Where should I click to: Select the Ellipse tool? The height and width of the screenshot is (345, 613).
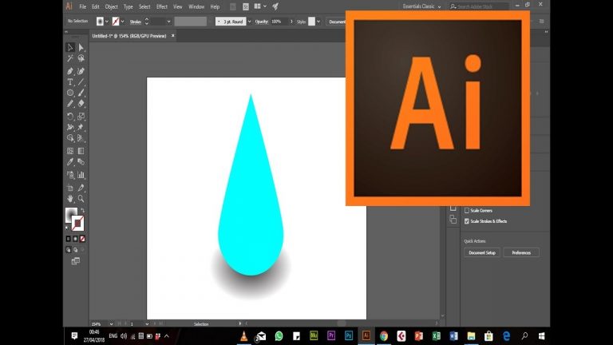click(70, 93)
